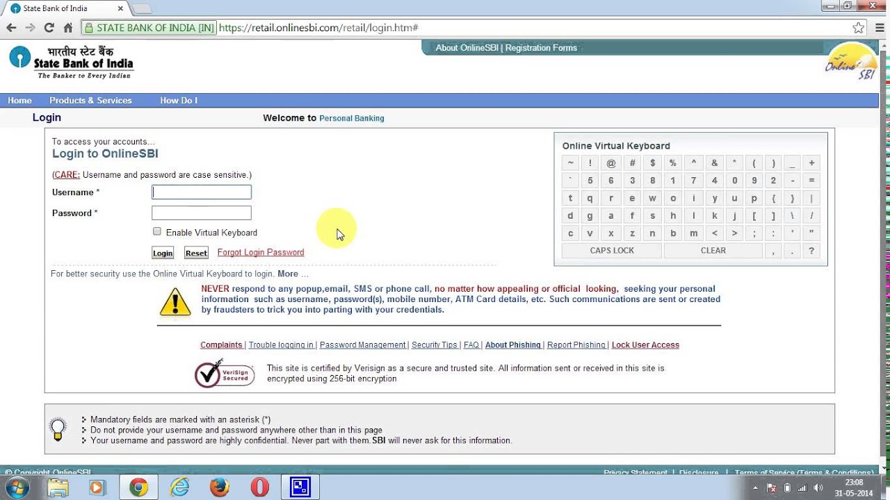Open Action Center flag tray icon
The image size is (890, 500).
[x=772, y=488]
